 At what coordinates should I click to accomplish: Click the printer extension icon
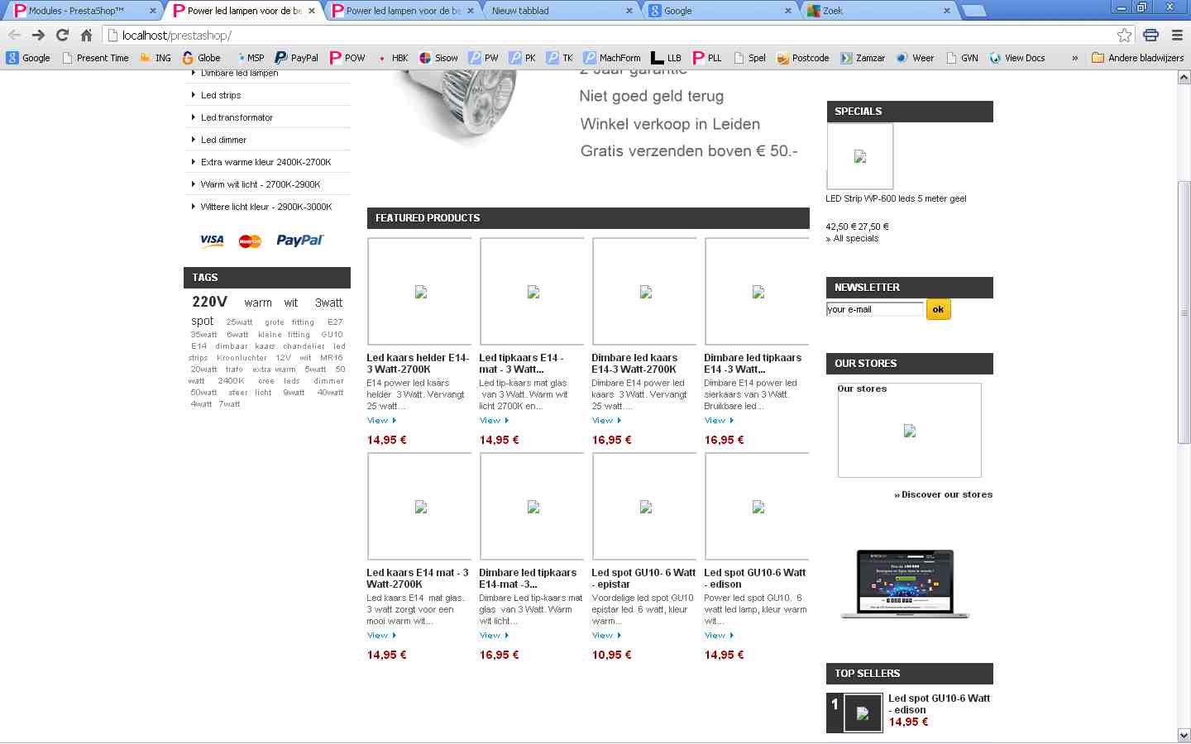[1150, 35]
